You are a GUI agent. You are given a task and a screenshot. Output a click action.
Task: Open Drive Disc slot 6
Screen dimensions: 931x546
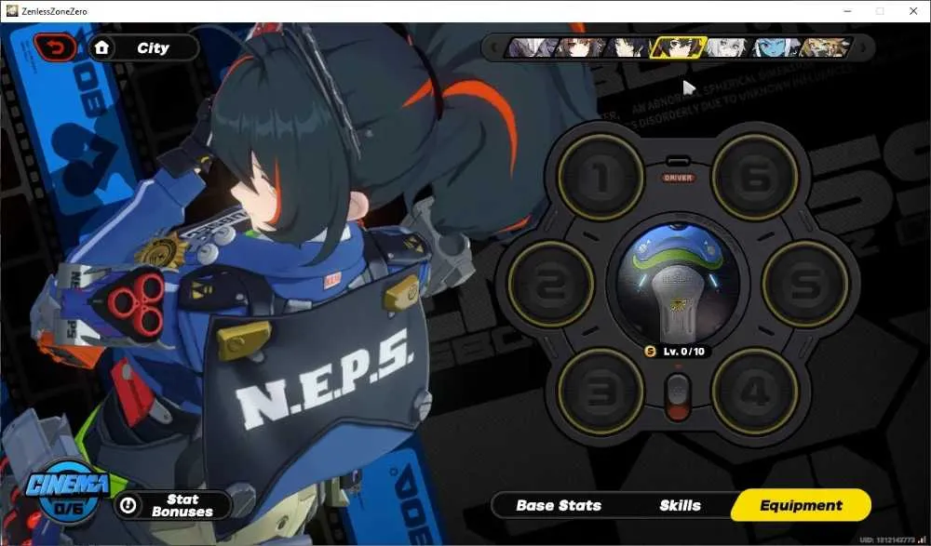click(755, 177)
